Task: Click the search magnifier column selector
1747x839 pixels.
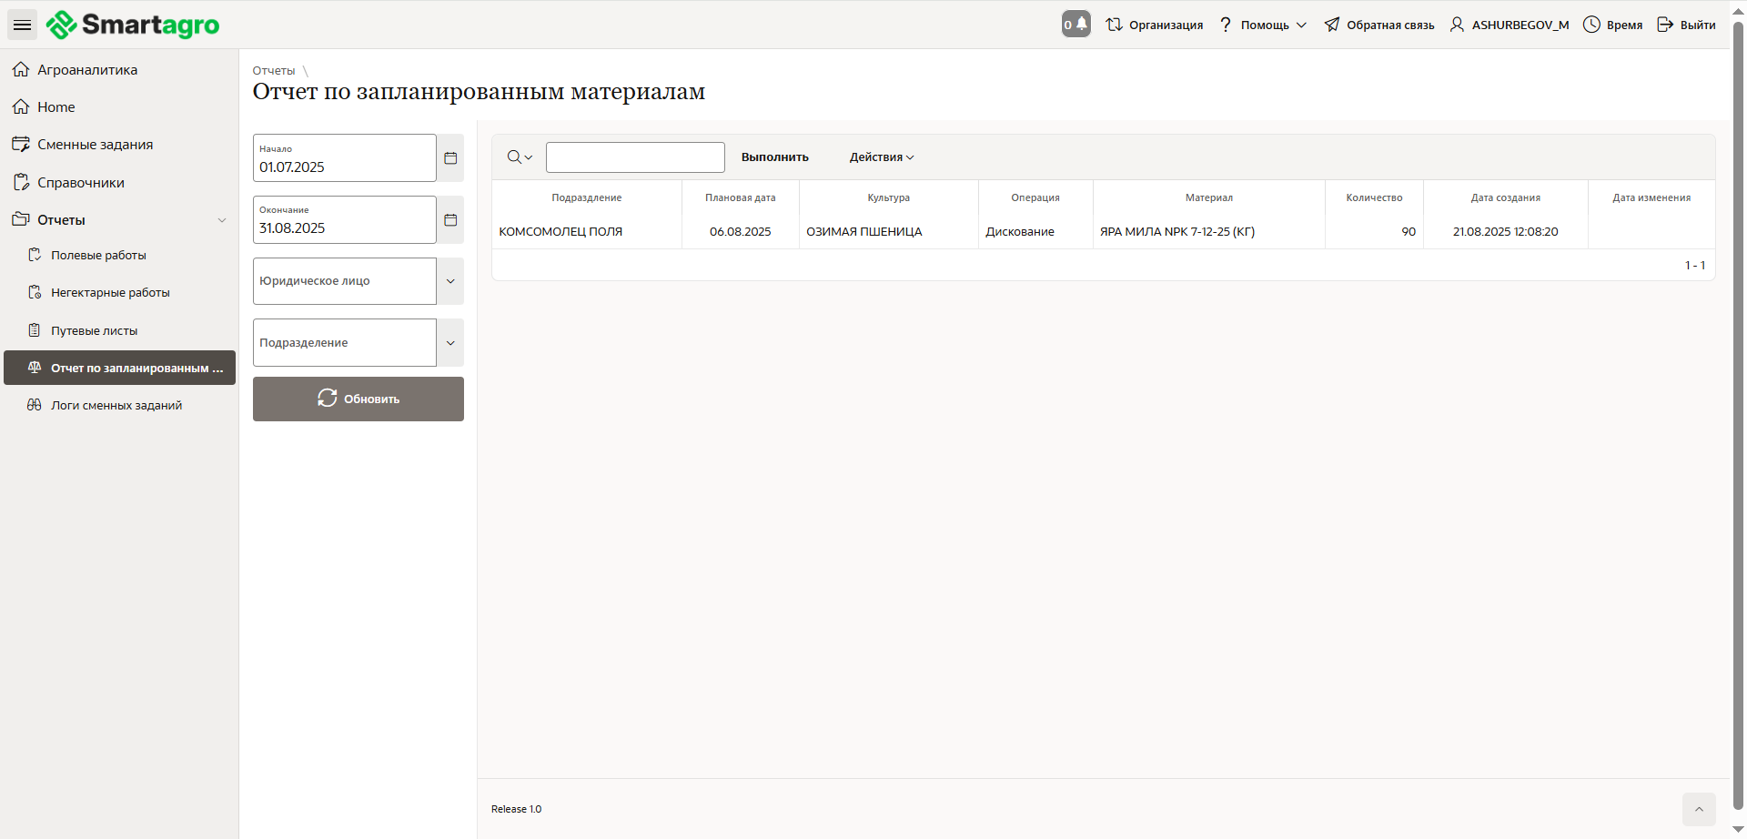Action: 519,157
